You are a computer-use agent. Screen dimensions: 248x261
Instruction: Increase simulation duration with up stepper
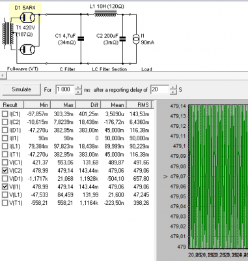pos(79,87)
